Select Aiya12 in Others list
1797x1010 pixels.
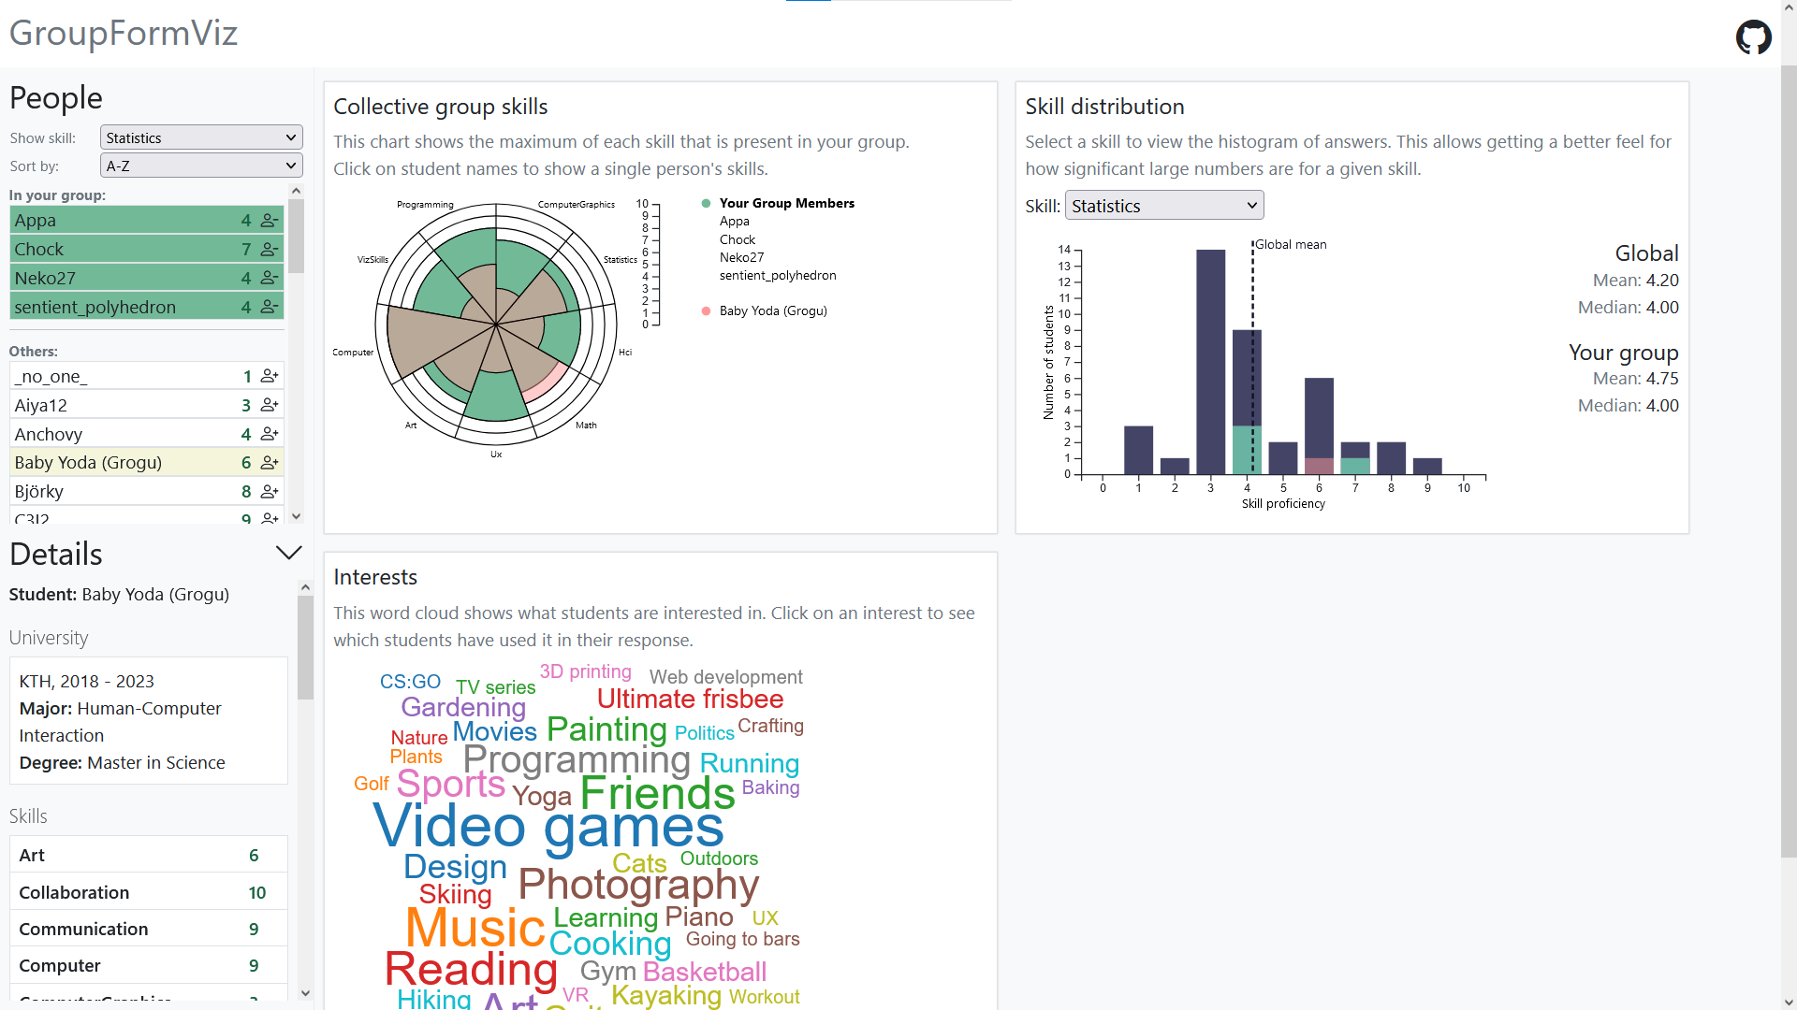coord(147,405)
